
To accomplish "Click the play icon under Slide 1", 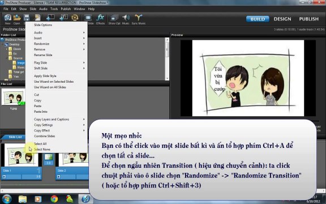I will click(4, 177).
